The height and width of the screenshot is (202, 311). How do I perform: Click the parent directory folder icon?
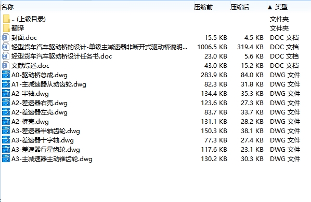pos(6,19)
